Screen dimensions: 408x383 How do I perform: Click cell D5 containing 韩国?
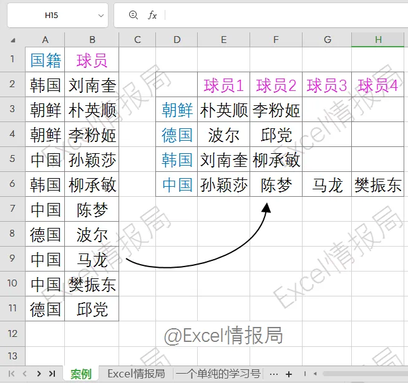coord(177,159)
